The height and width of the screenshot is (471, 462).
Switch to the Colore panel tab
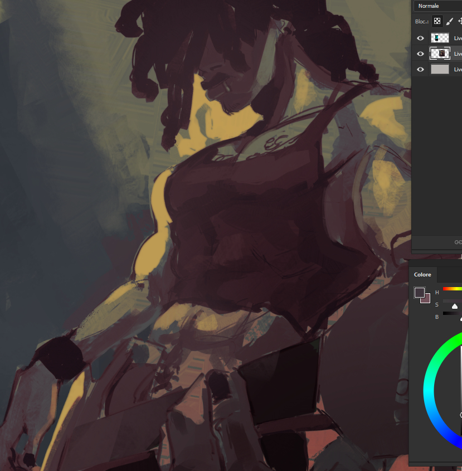[x=422, y=275]
